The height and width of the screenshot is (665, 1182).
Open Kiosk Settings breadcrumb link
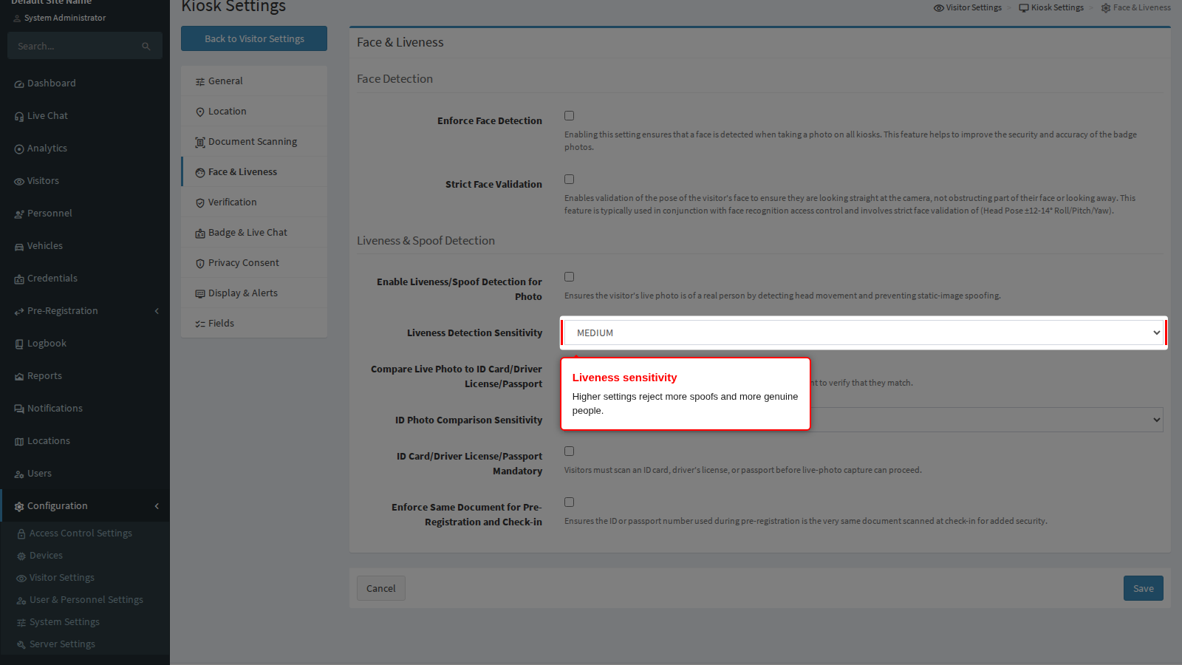(x=1052, y=7)
